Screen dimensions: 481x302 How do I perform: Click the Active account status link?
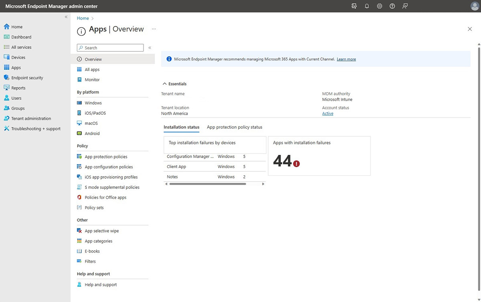pos(327,114)
